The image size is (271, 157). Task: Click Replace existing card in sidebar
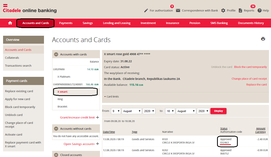click(x=19, y=91)
